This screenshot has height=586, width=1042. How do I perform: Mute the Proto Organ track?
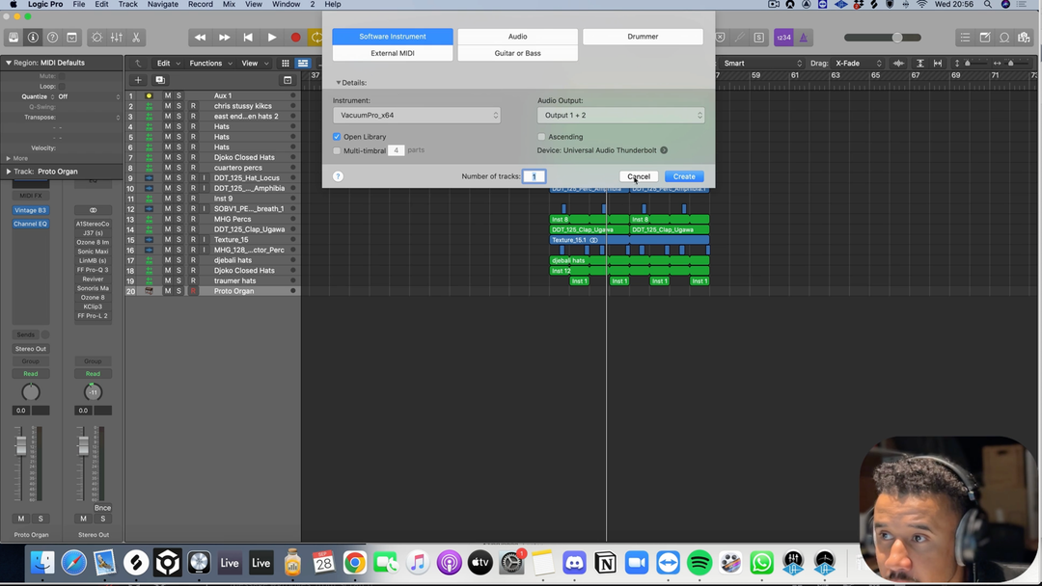pyautogui.click(x=167, y=291)
